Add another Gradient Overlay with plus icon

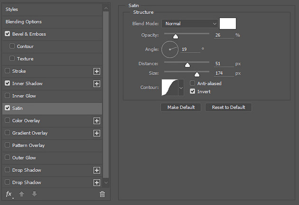click(97, 133)
